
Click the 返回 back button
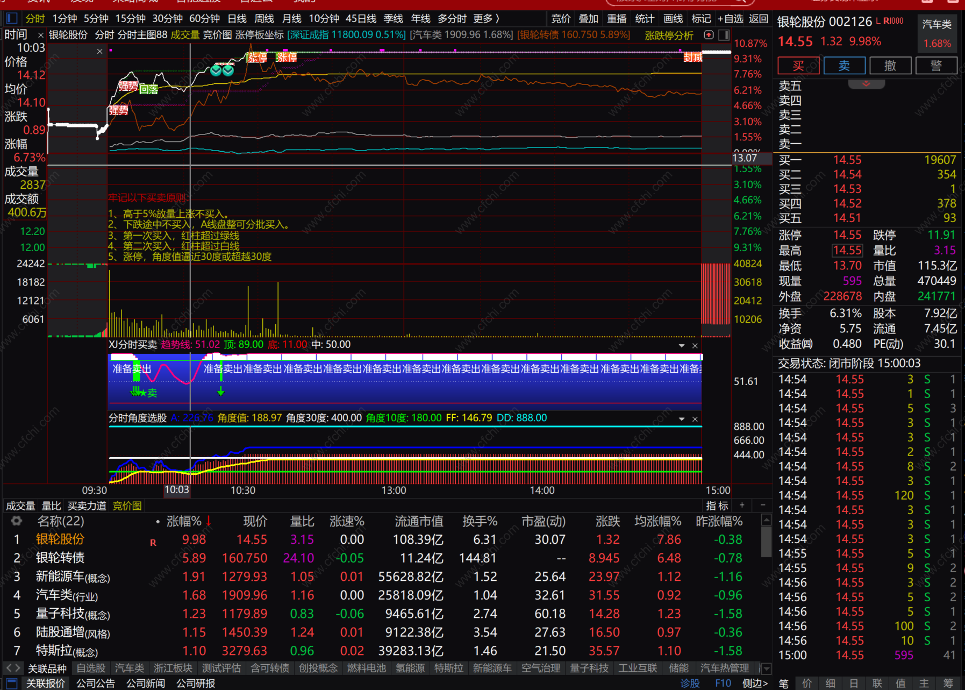click(x=759, y=19)
